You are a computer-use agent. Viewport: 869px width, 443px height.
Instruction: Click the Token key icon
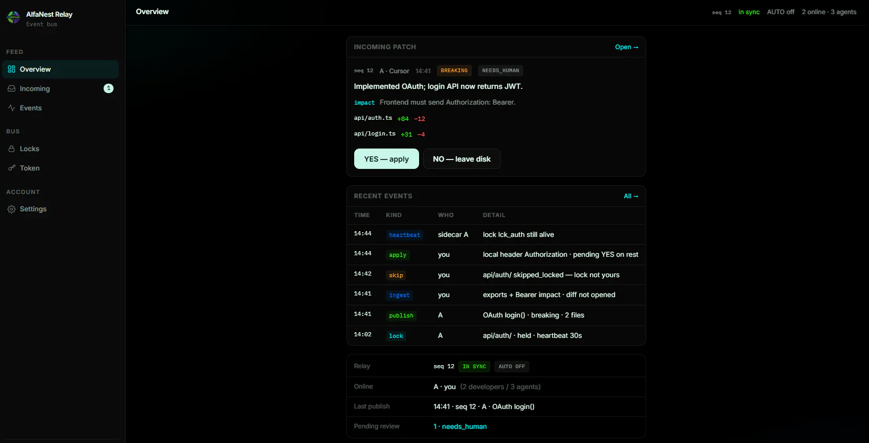(x=12, y=168)
